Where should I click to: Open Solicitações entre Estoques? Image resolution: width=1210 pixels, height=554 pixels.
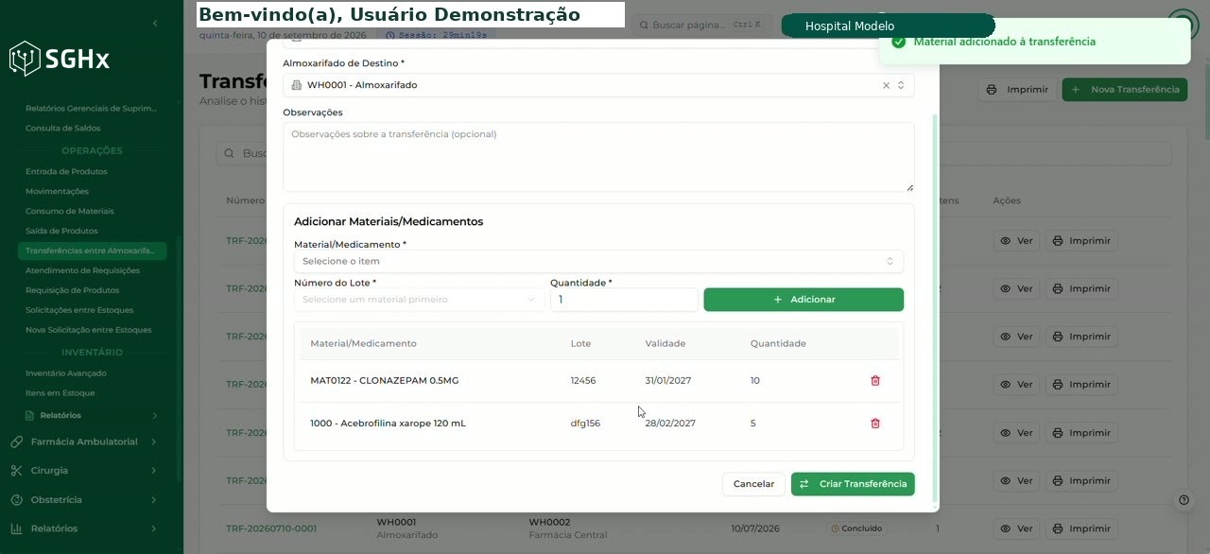[79, 310]
